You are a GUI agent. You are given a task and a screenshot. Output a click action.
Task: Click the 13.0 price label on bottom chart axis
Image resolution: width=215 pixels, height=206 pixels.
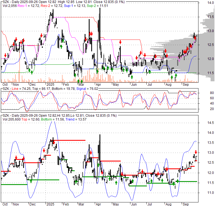pyautogui.click(x=211, y=153)
